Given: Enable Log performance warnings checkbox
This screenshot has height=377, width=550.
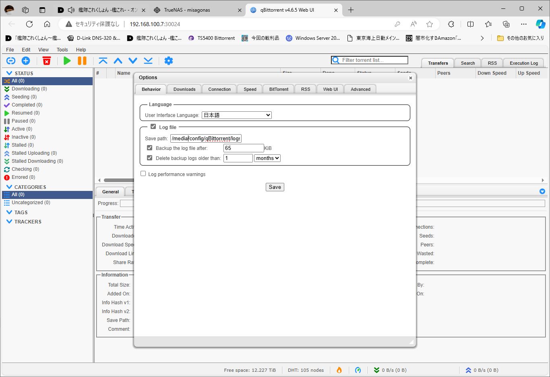Looking at the screenshot, I should coord(143,174).
